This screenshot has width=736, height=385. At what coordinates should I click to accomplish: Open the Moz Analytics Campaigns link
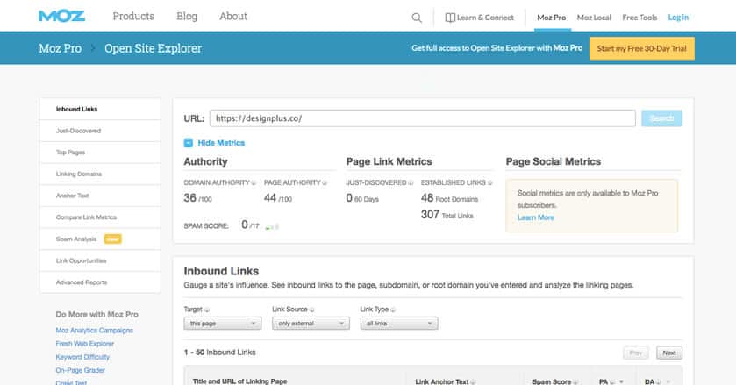(x=95, y=330)
